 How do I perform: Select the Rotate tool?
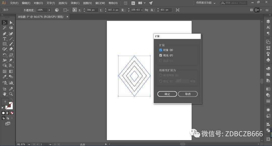(5, 55)
